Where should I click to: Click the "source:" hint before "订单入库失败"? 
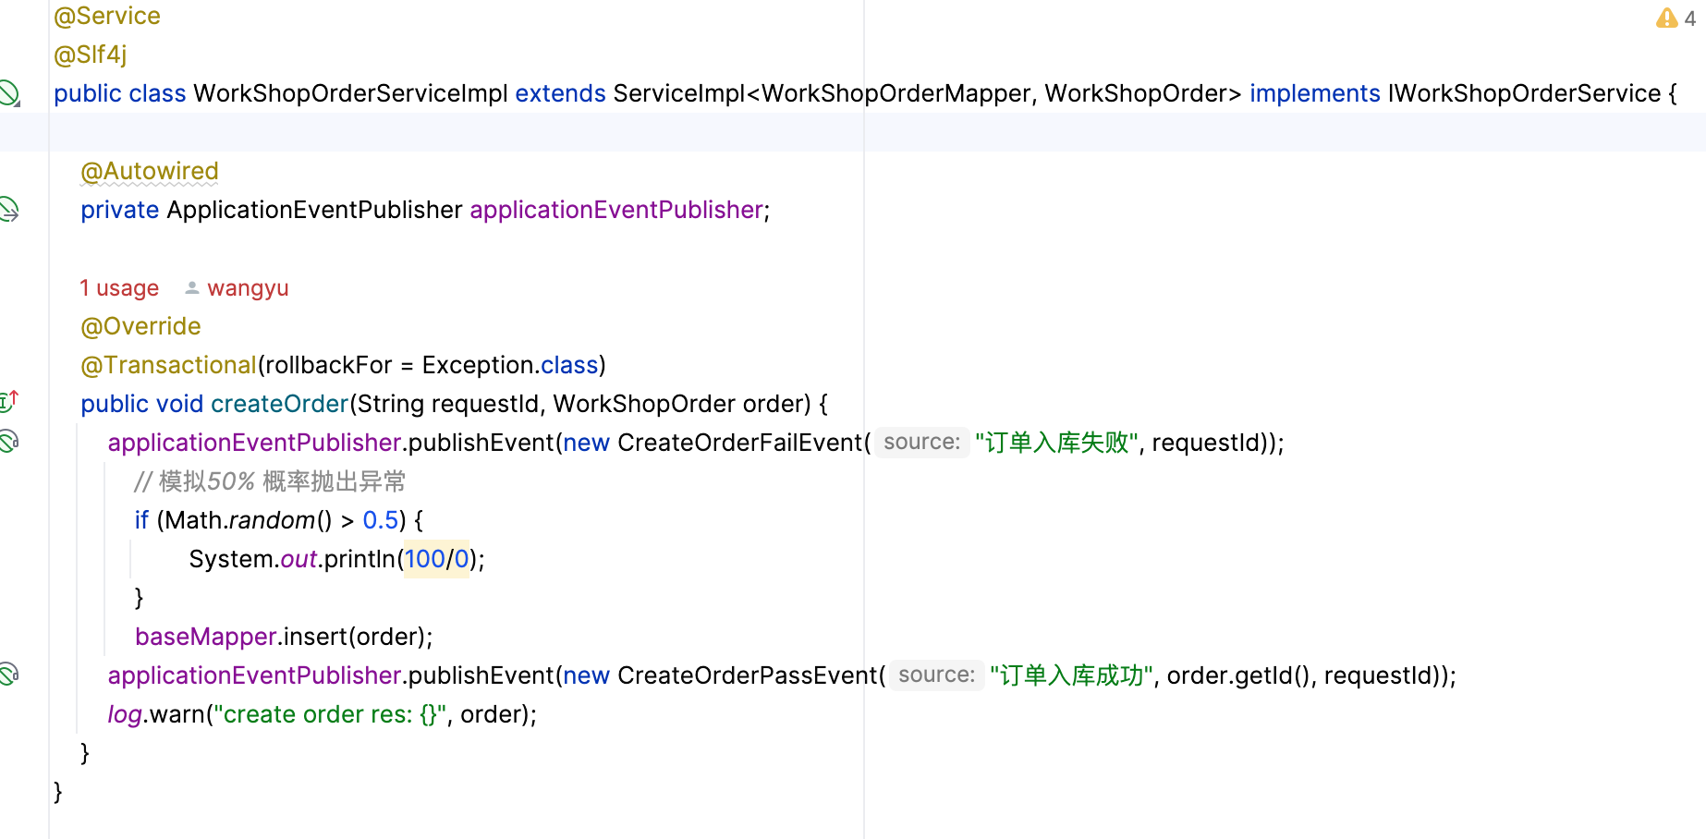[921, 443]
